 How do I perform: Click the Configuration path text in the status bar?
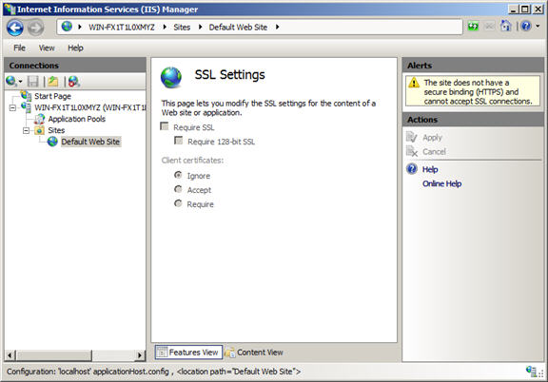point(153,372)
